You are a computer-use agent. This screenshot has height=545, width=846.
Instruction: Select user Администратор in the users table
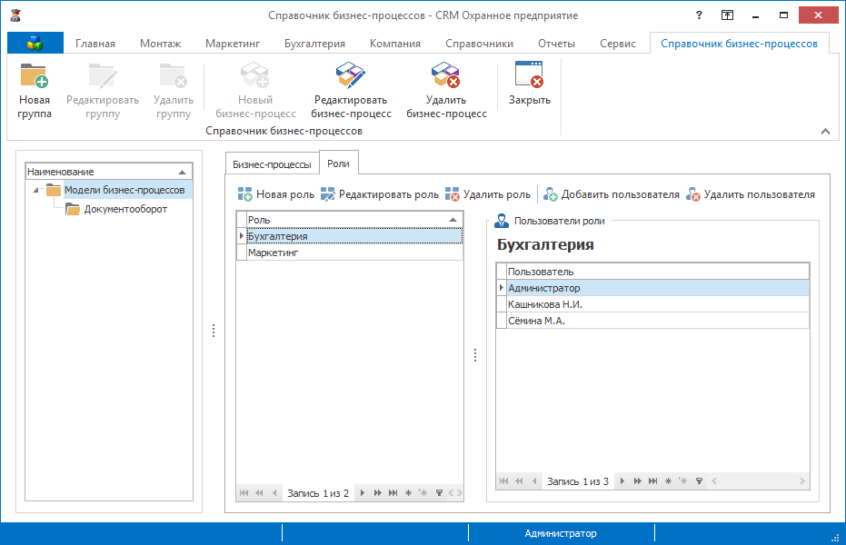click(658, 288)
